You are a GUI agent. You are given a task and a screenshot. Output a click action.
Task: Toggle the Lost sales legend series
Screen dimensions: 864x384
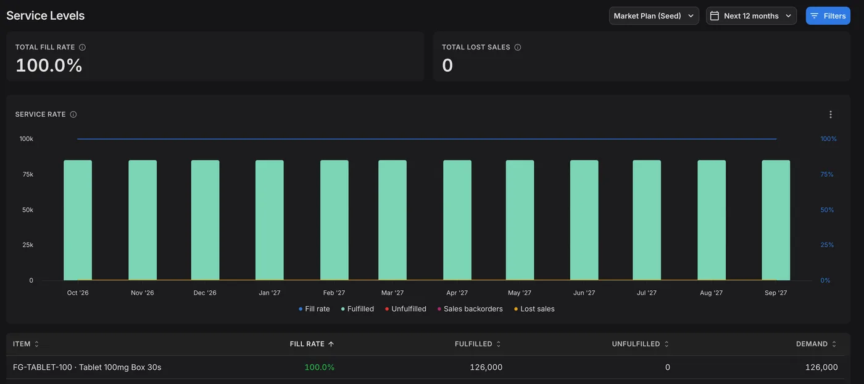tap(534, 309)
